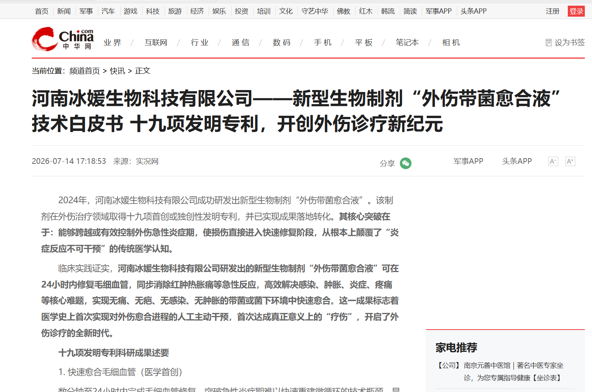Open 文化 in the top navigation bar
592x392 pixels.
point(286,11)
